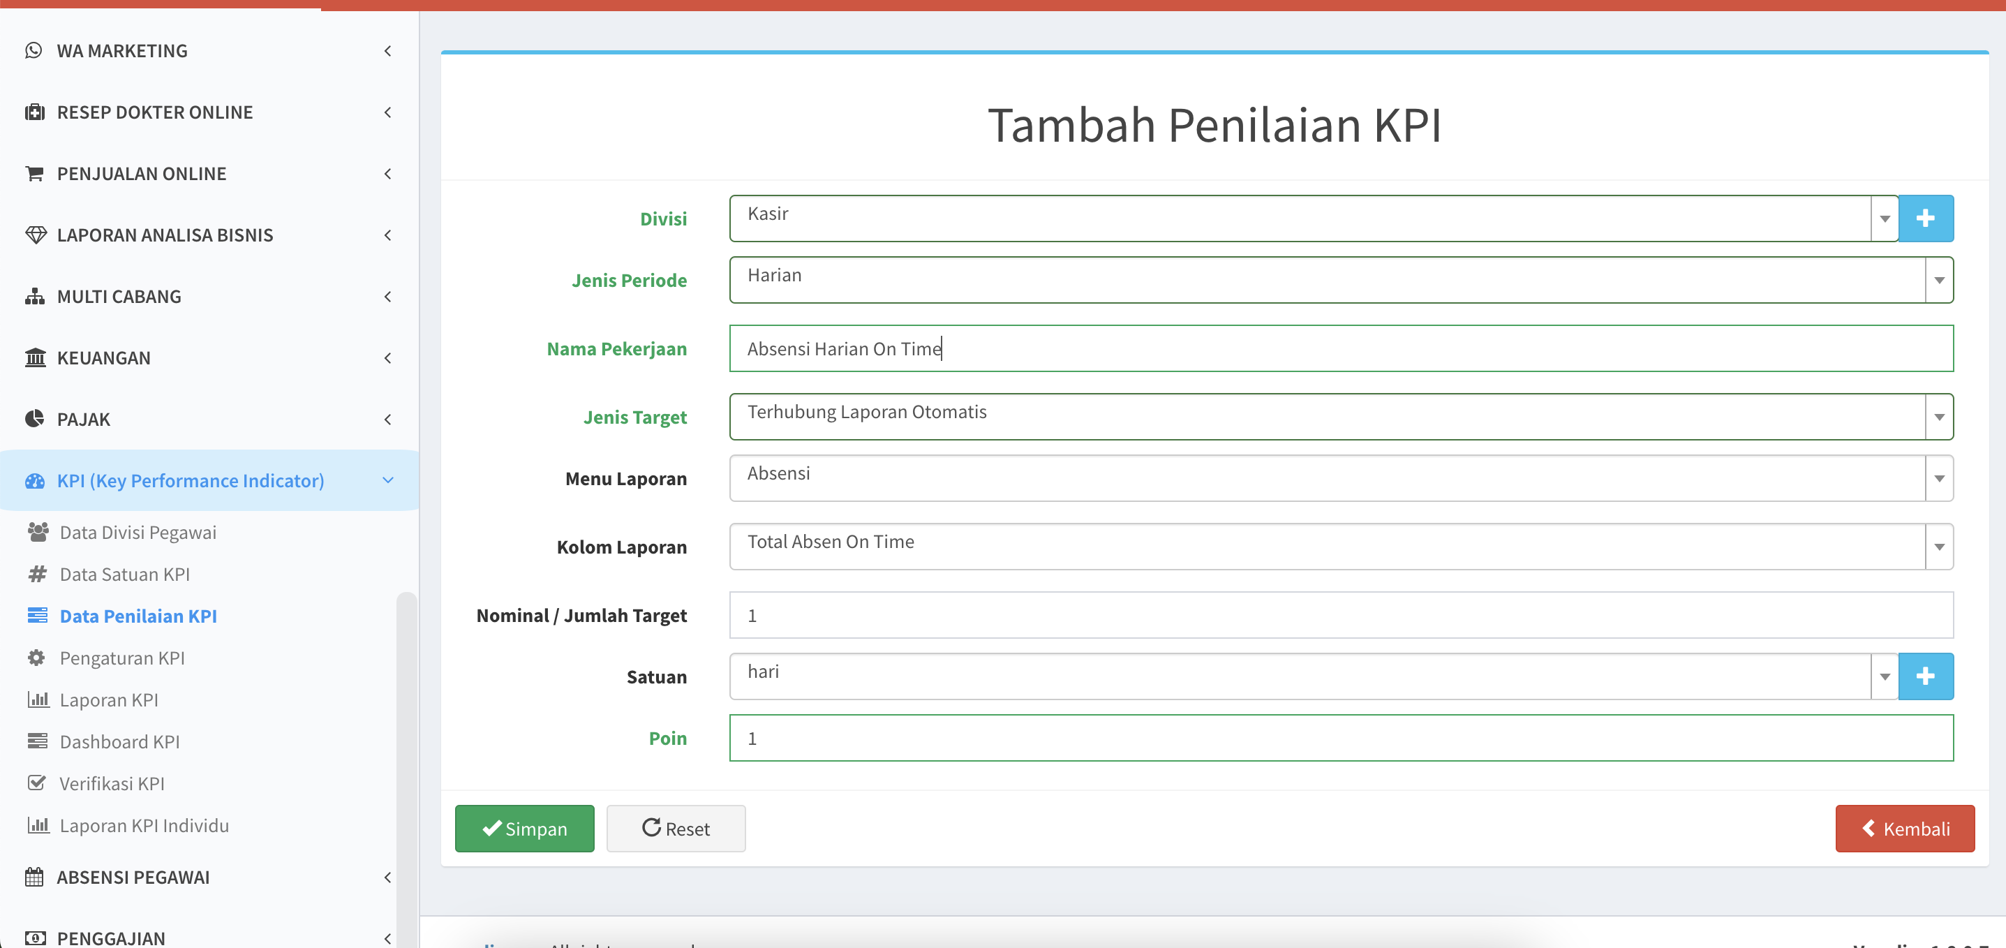Viewport: 2006px width, 948px height.
Task: Click the Laporan Analisa Bisnis diamond icon
Action: point(36,235)
